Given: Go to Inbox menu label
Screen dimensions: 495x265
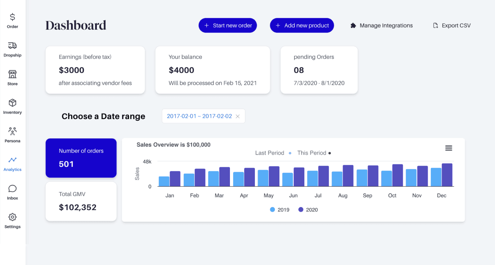Looking at the screenshot, I should 13,198.
